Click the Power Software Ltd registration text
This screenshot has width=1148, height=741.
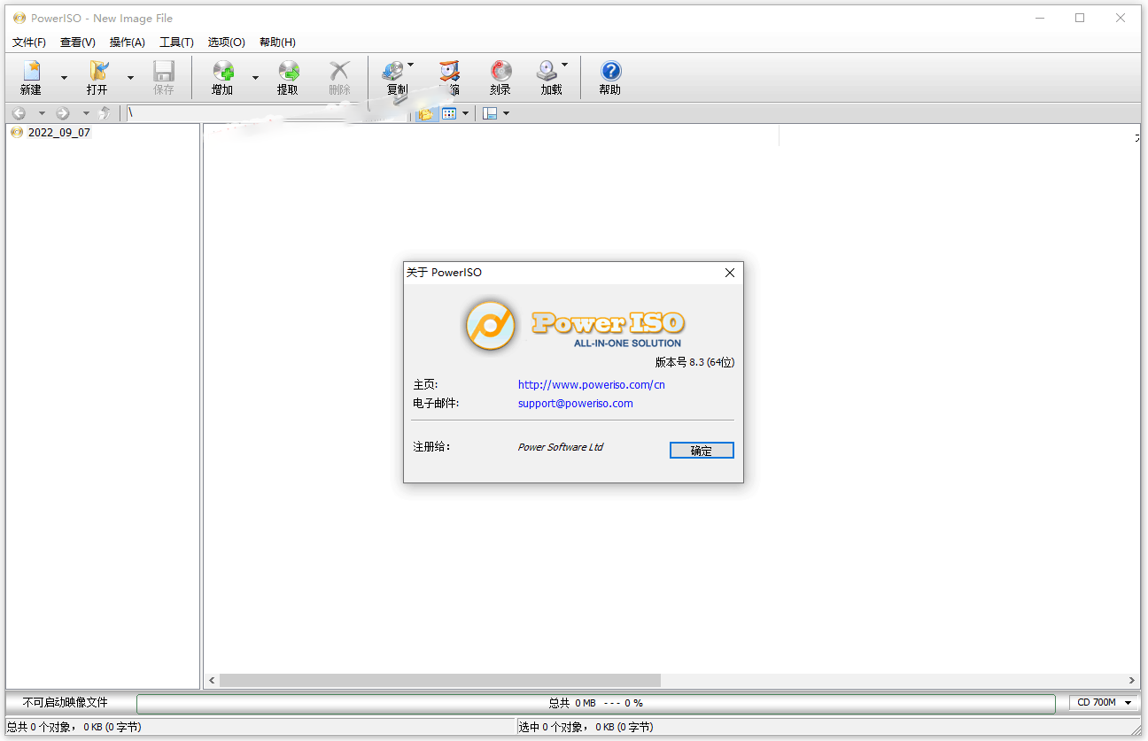(561, 447)
